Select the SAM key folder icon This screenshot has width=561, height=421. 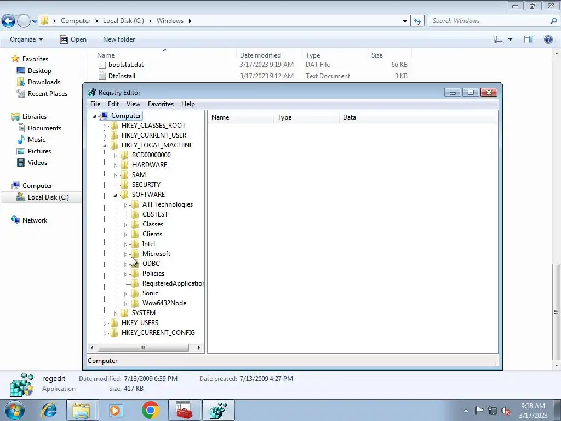(x=124, y=175)
